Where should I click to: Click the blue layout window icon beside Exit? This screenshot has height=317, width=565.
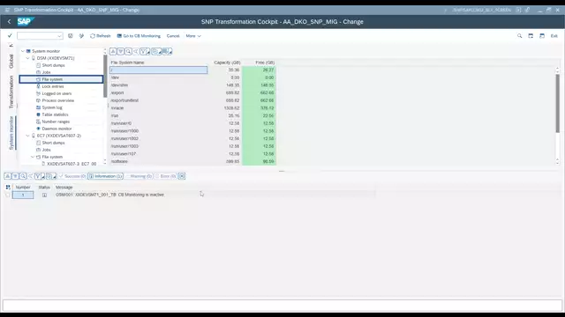click(x=542, y=35)
